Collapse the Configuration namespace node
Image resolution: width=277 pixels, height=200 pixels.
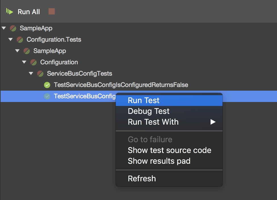[24, 62]
